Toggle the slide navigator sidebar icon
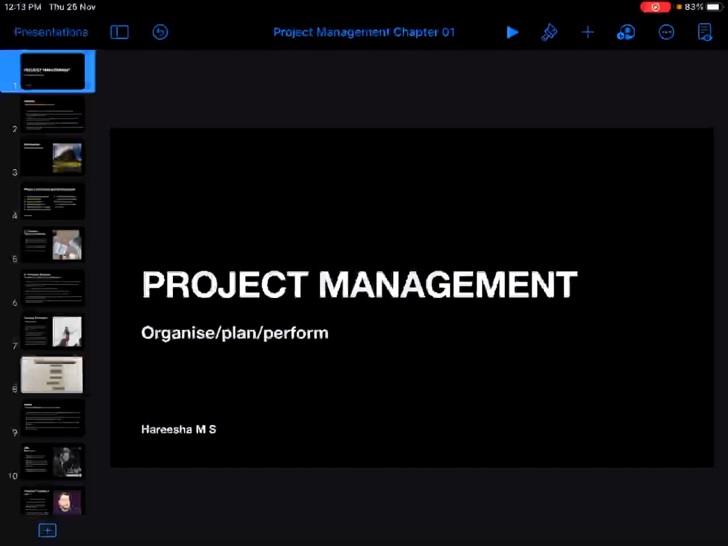The image size is (728, 546). [119, 32]
